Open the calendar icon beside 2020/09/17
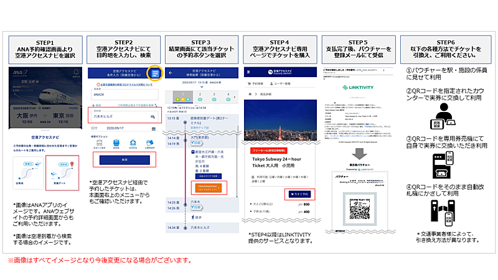This screenshot has width=498, height=280. click(154, 129)
